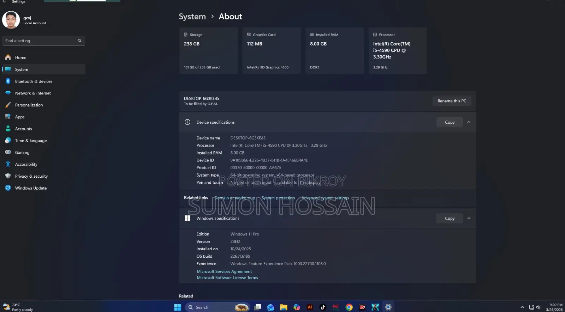
Task: Select the Product ID value 00330-80000-00000-AA675
Action: (x=256, y=168)
